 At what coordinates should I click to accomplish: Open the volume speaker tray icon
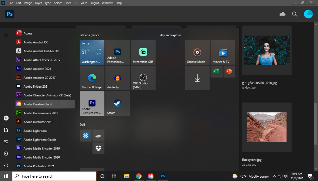pyautogui.click(x=286, y=176)
